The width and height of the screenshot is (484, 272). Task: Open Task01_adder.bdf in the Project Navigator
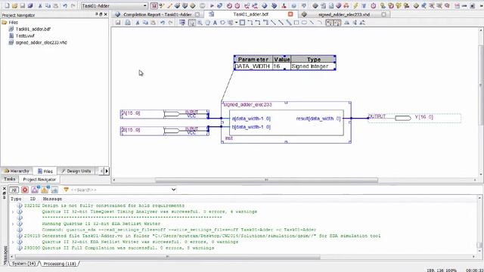(x=33, y=29)
